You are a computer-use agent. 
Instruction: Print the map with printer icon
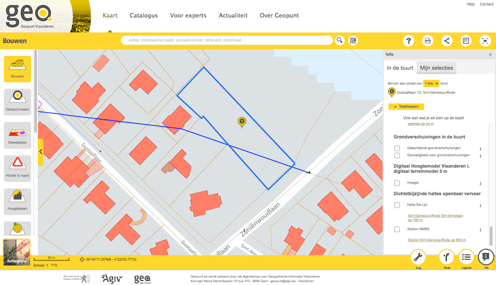[x=428, y=41]
